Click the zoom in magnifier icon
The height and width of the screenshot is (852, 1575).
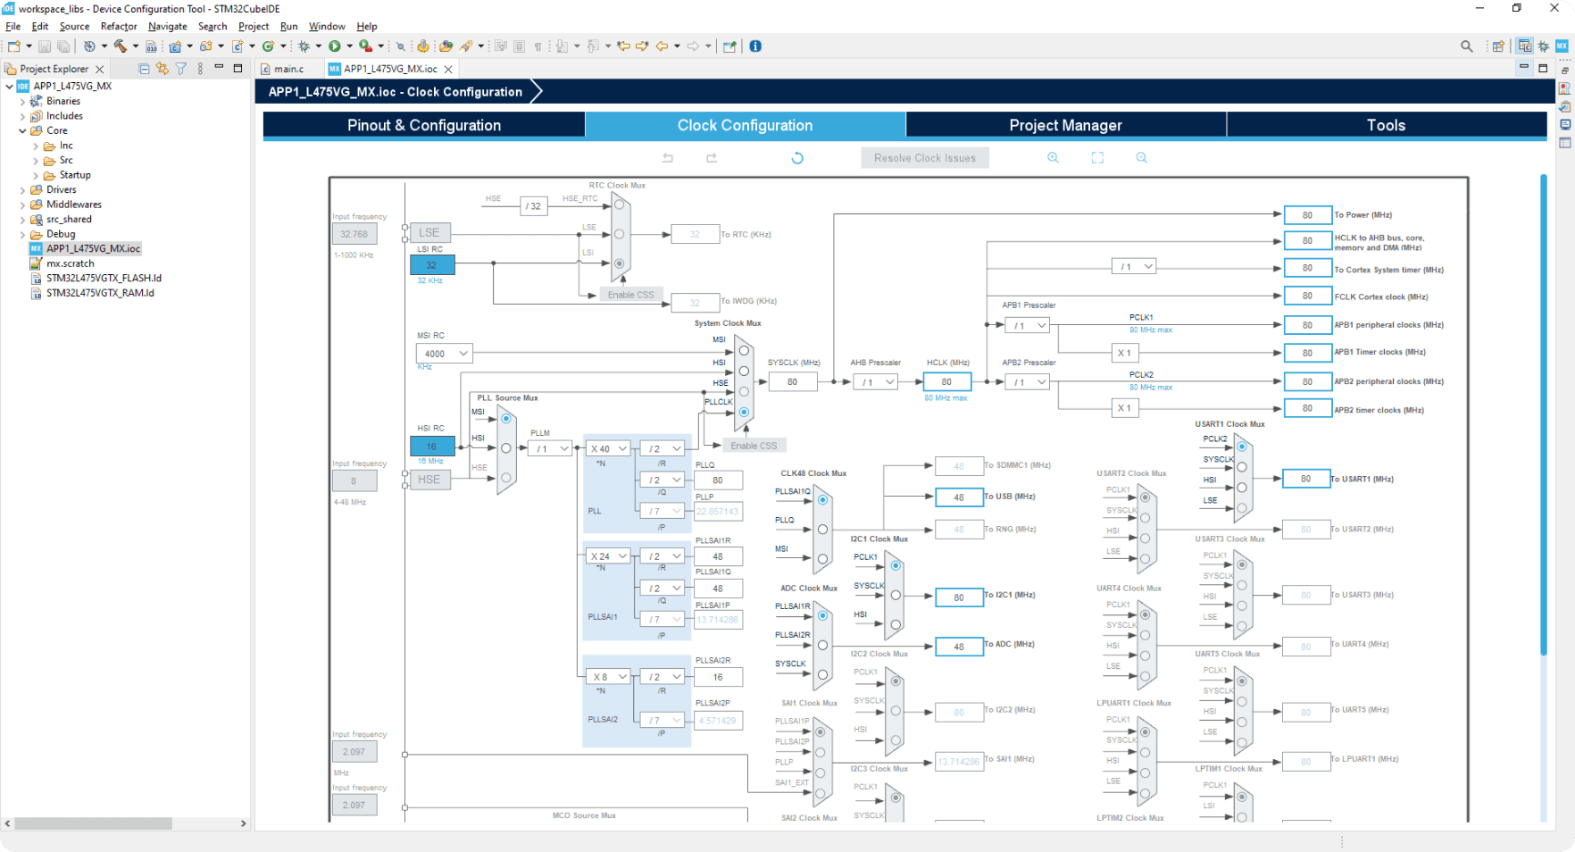coord(1053,158)
